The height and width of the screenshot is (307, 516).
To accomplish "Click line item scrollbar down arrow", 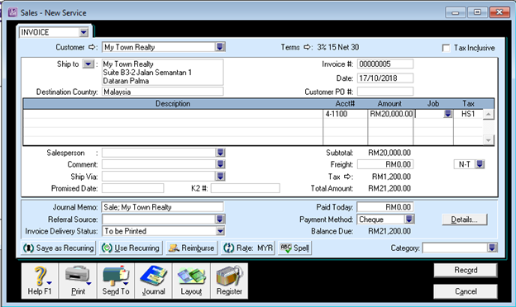I will (x=489, y=139).
